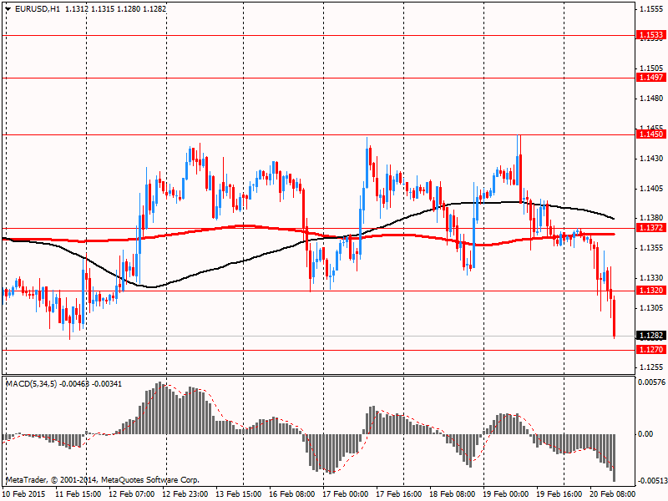668x501 pixels.
Task: Click the 17 Feb 00:00 time label
Action: click(346, 494)
